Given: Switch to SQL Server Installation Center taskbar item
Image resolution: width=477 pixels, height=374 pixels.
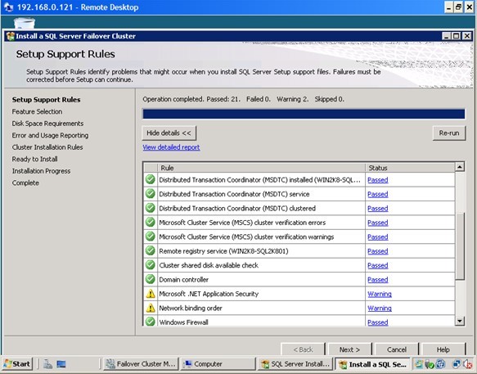Looking at the screenshot, I should tap(295, 364).
